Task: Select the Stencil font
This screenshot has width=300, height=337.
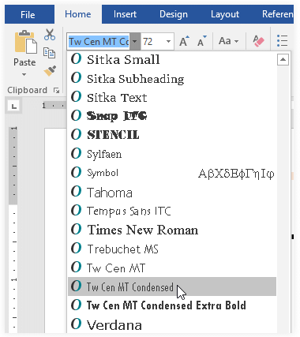Action: [172, 135]
